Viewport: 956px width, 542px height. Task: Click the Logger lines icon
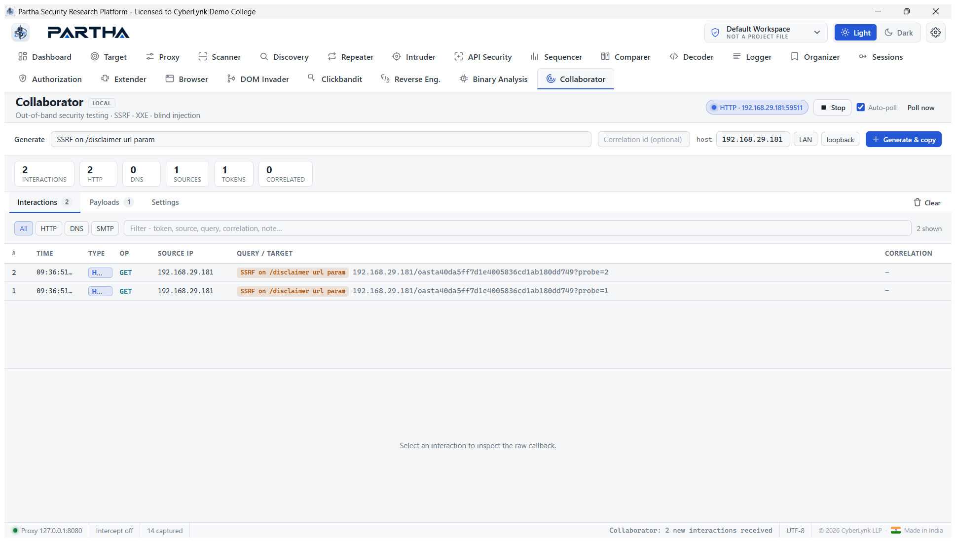click(737, 57)
